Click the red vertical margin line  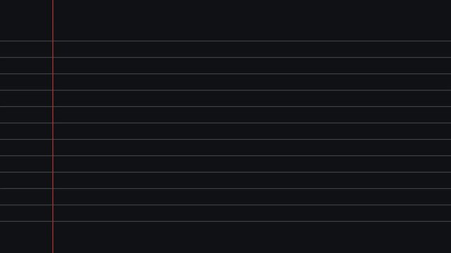click(x=53, y=126)
